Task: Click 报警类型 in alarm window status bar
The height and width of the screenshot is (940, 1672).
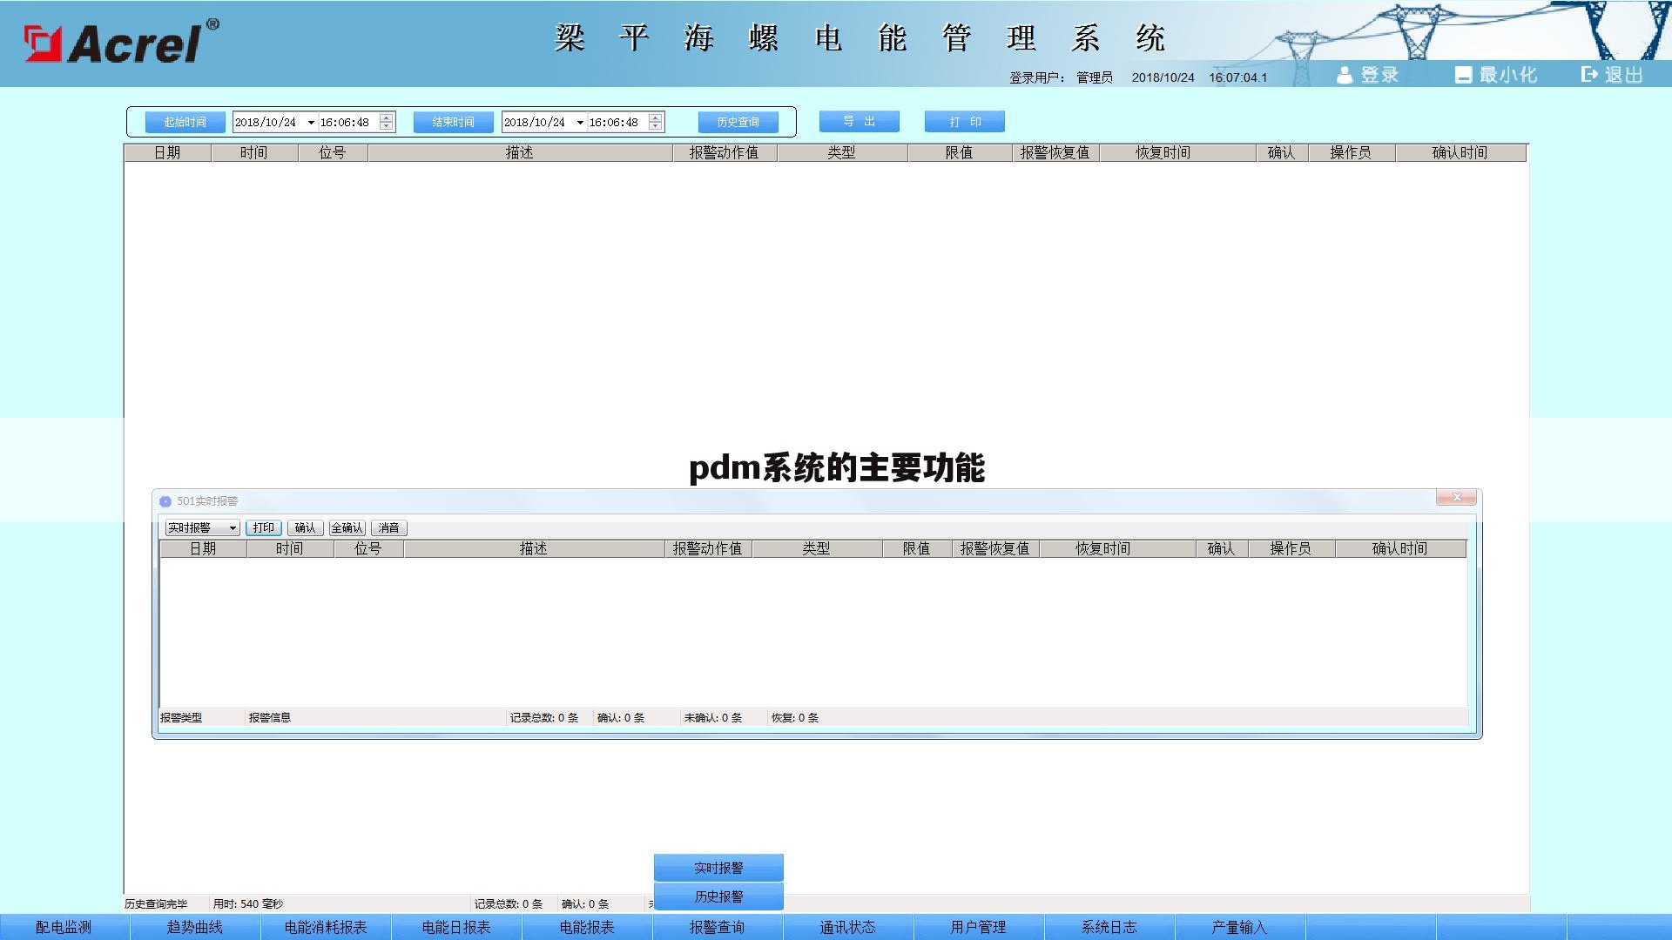Action: (x=181, y=718)
